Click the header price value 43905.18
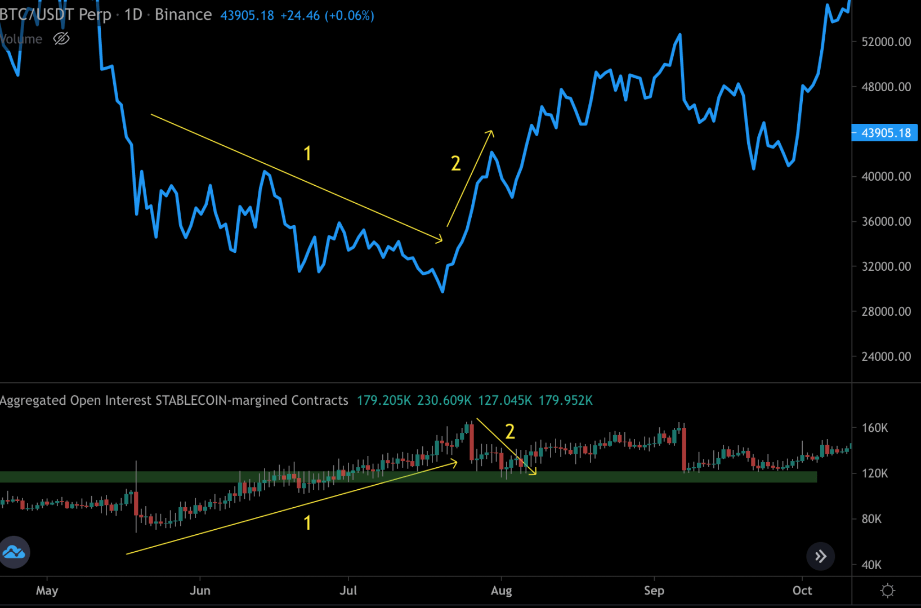 247,15
